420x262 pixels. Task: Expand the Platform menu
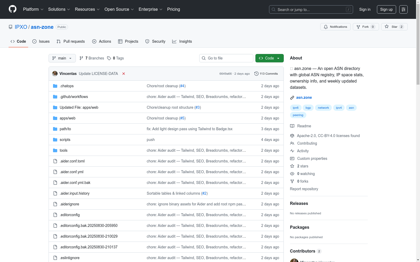point(33,9)
